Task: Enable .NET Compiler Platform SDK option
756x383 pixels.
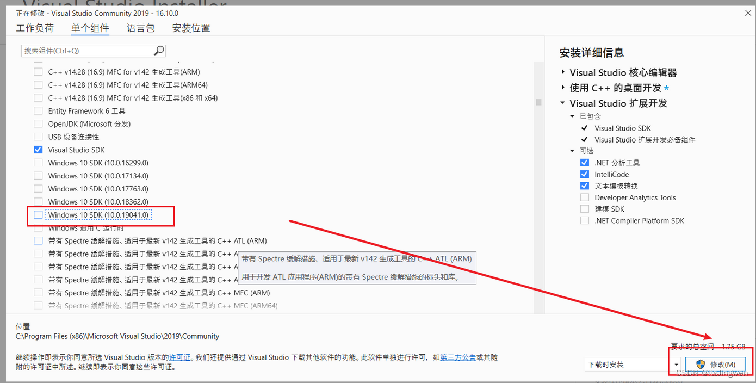Action: point(585,221)
